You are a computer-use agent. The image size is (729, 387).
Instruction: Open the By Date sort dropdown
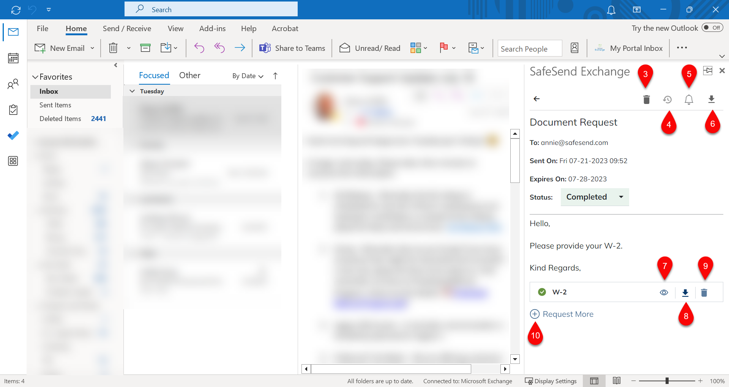click(x=247, y=76)
